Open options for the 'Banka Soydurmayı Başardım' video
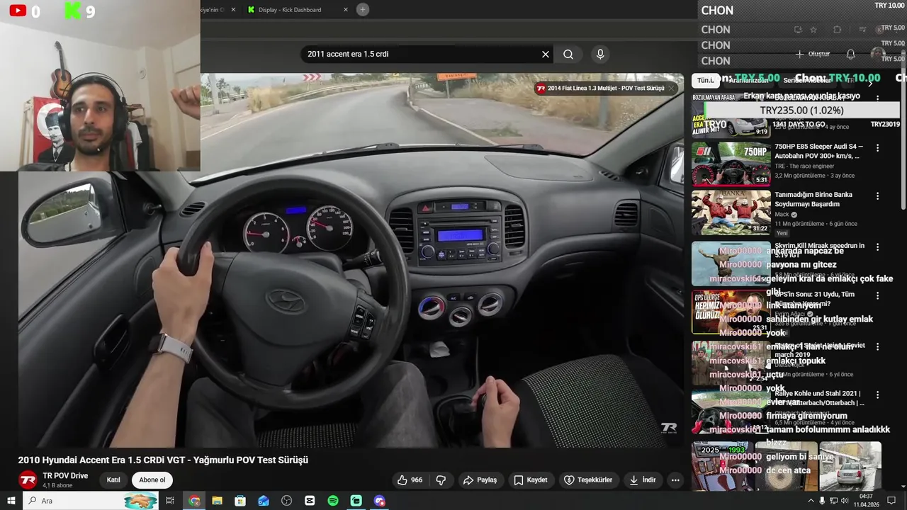The width and height of the screenshot is (907, 510). point(877,196)
